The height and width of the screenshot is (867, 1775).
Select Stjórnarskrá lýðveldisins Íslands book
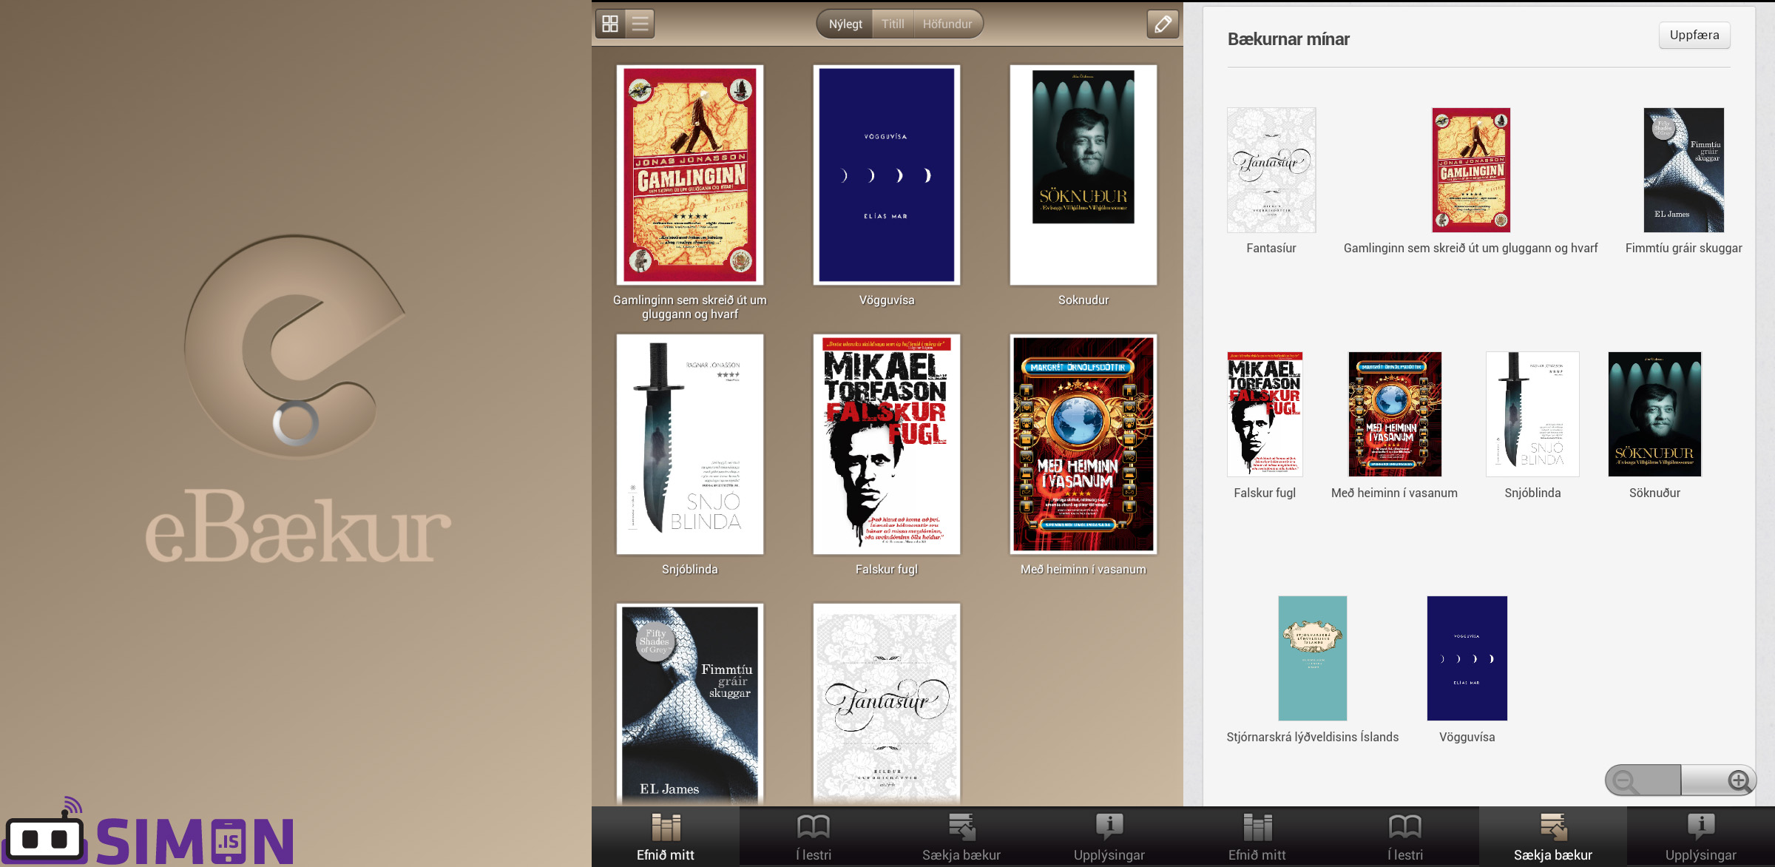click(x=1312, y=658)
